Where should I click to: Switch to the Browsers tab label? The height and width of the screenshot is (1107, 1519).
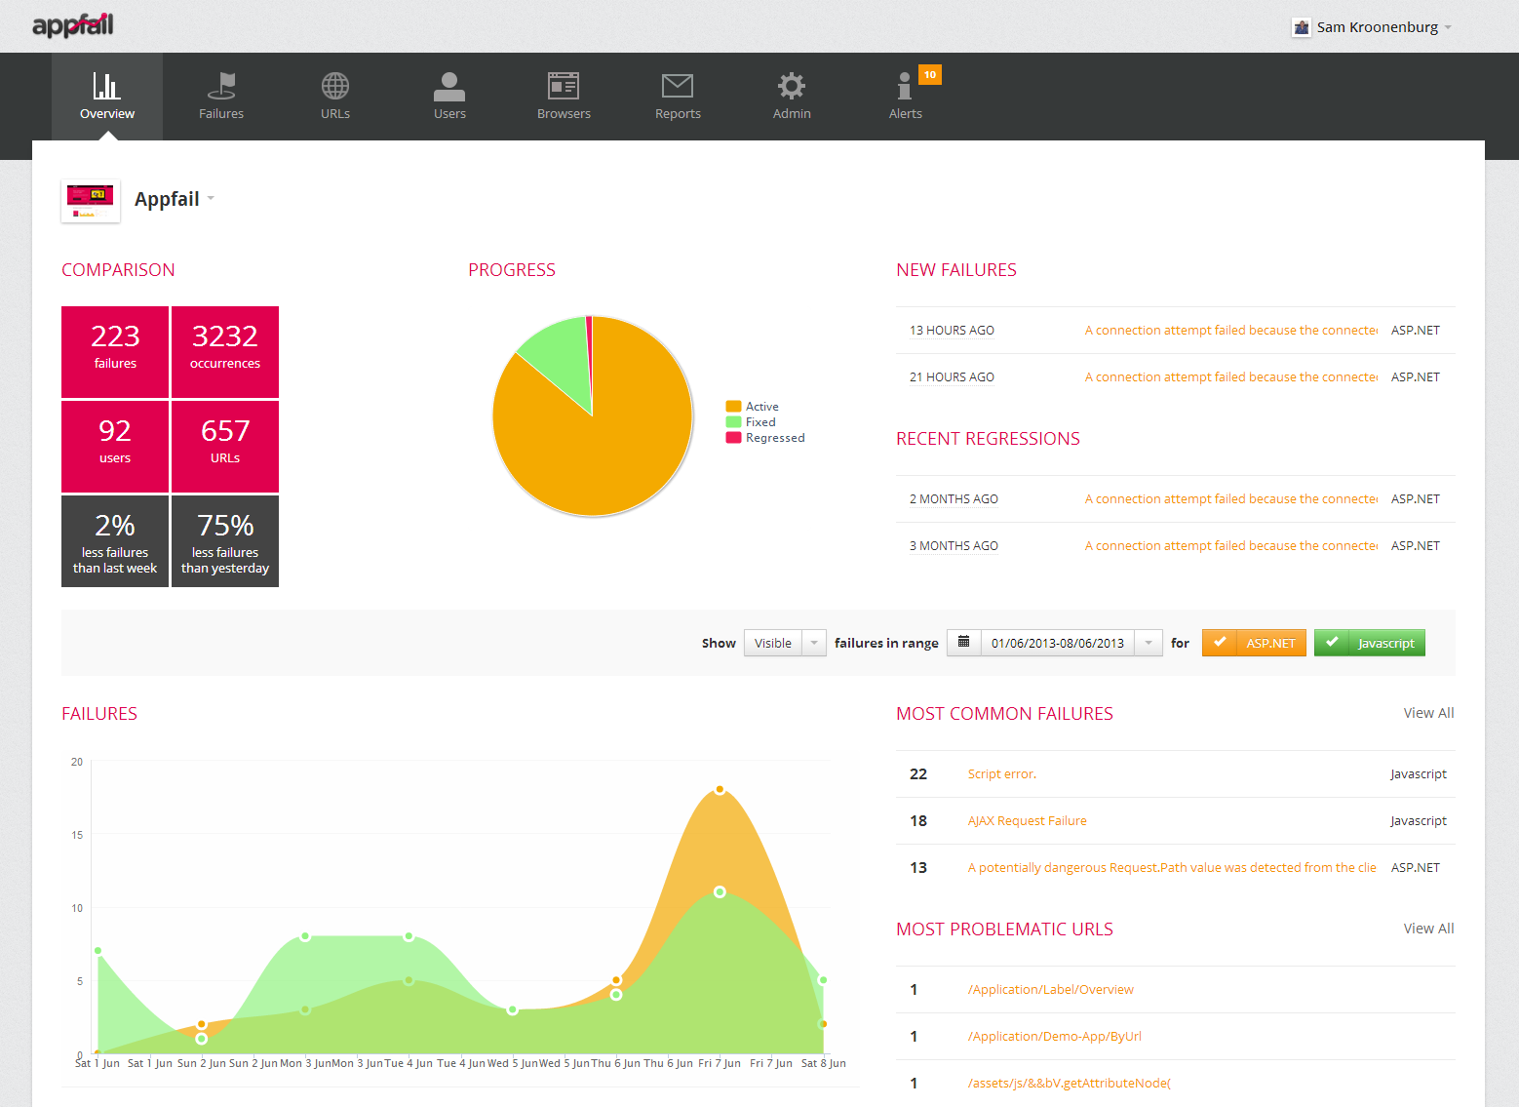[x=564, y=113]
